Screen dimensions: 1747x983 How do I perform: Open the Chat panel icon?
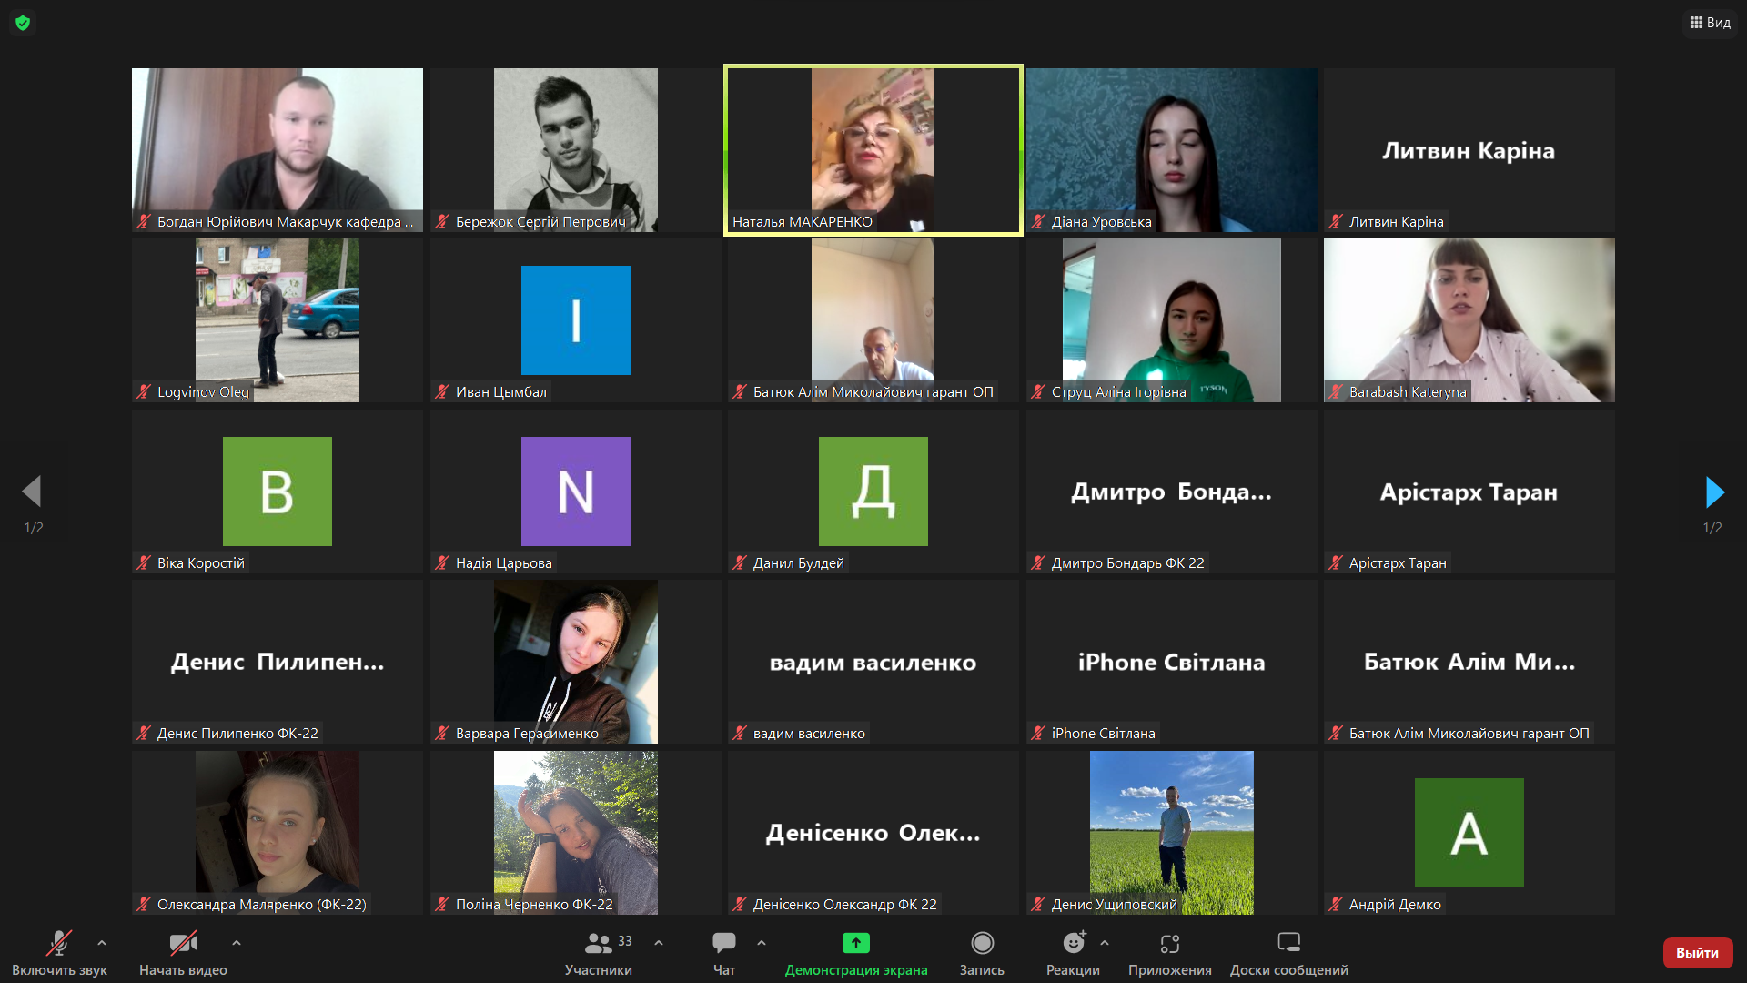coord(724,944)
